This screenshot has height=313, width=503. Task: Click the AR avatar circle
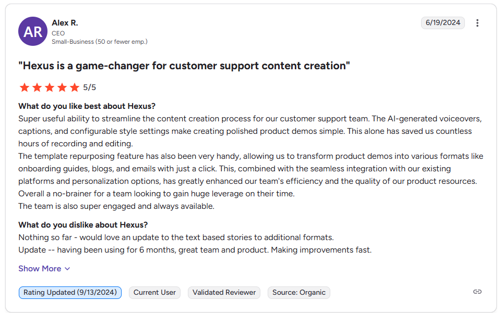tap(33, 31)
